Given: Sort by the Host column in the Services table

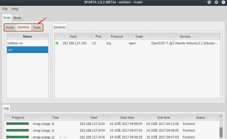Looking at the screenshot, I should tap(73, 36).
